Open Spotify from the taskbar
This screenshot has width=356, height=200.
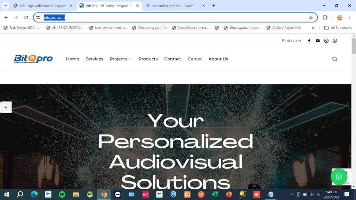62,194
